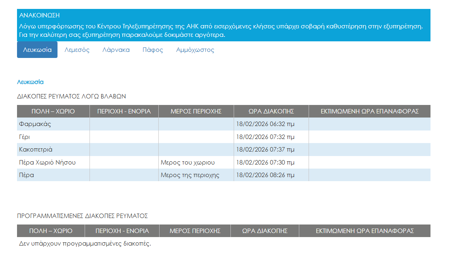
Task: Click the 18/02/2026 06:32 πμ outage time
Action: 265,124
